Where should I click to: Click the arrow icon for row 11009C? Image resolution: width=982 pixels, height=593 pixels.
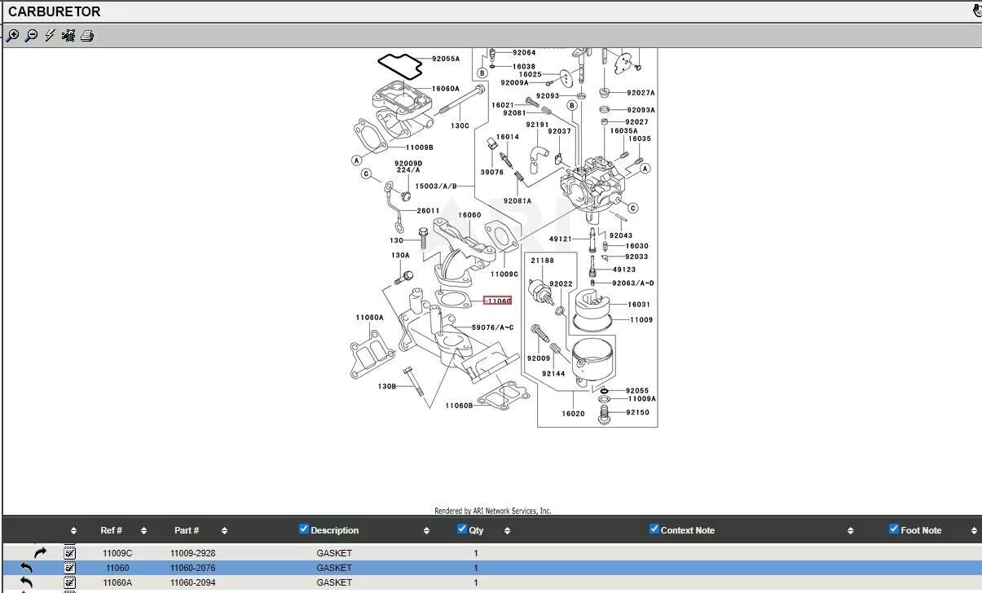[40, 553]
